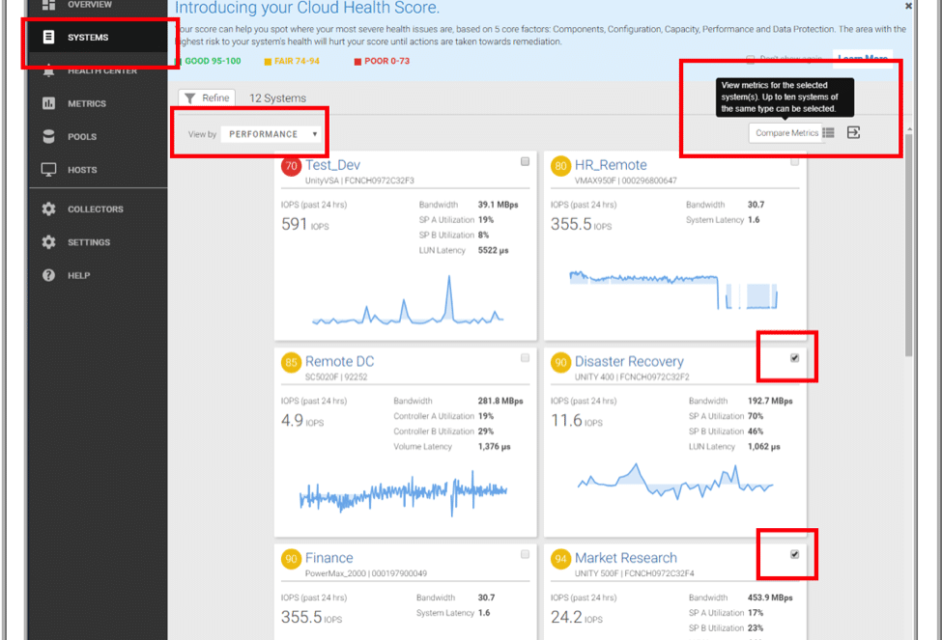Click the HR_Remote health score 80 badge
This screenshot has height=640, width=942.
pos(560,166)
